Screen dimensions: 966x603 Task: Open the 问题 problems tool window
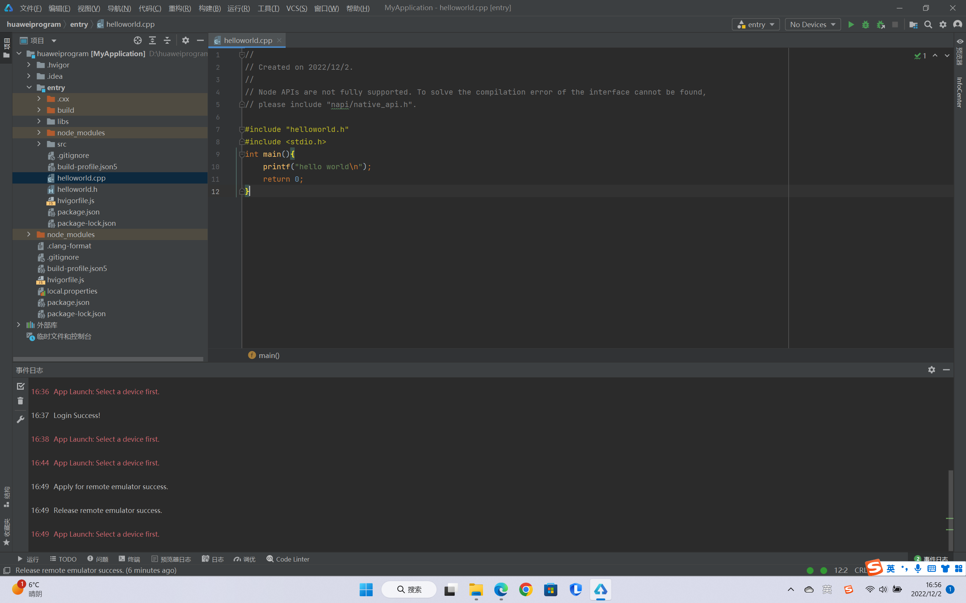click(x=98, y=559)
